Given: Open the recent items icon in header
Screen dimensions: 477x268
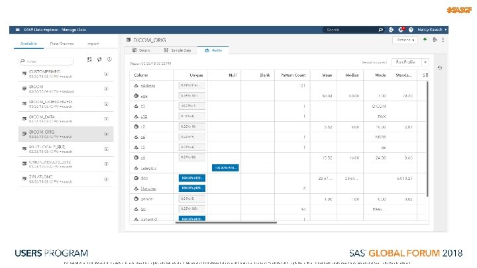Looking at the screenshot, I should coord(391,30).
